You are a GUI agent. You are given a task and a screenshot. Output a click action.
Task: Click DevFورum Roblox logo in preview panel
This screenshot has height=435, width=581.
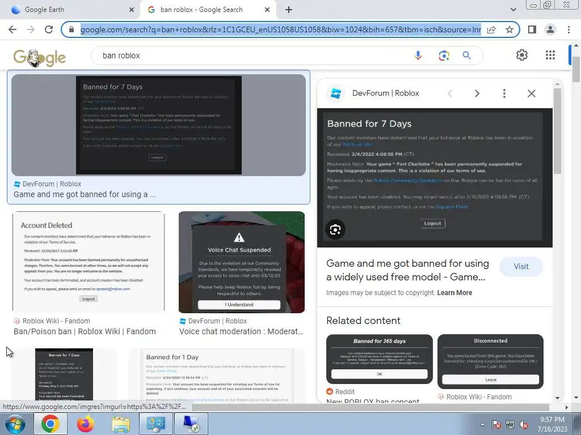pyautogui.click(x=336, y=93)
